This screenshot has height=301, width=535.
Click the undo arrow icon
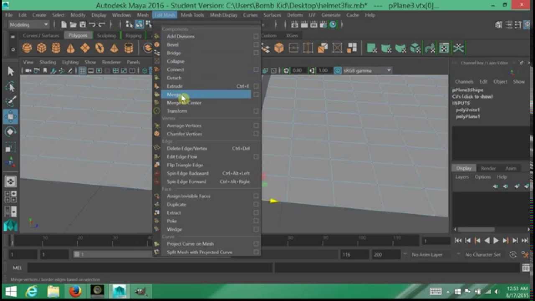point(92,25)
